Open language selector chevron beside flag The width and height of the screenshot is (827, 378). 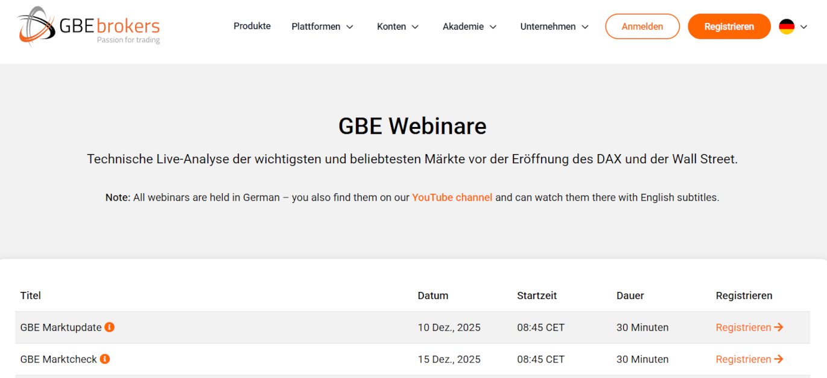tap(803, 26)
